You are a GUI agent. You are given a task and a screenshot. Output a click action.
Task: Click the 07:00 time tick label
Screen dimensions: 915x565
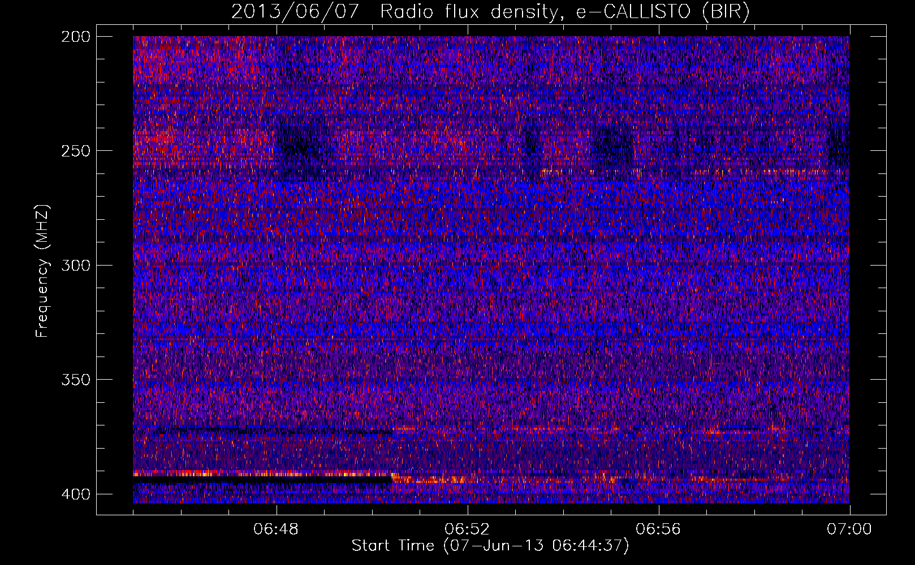click(849, 529)
